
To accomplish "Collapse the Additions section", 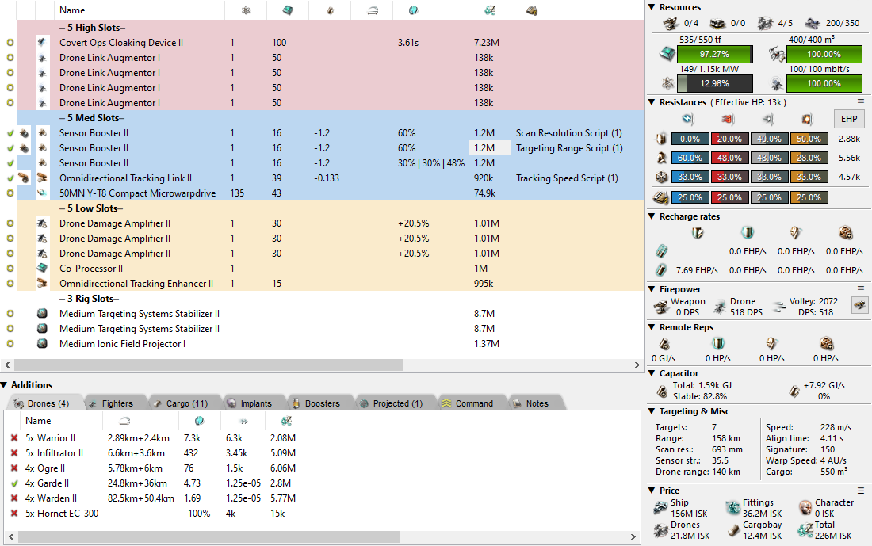I will pos(5,384).
